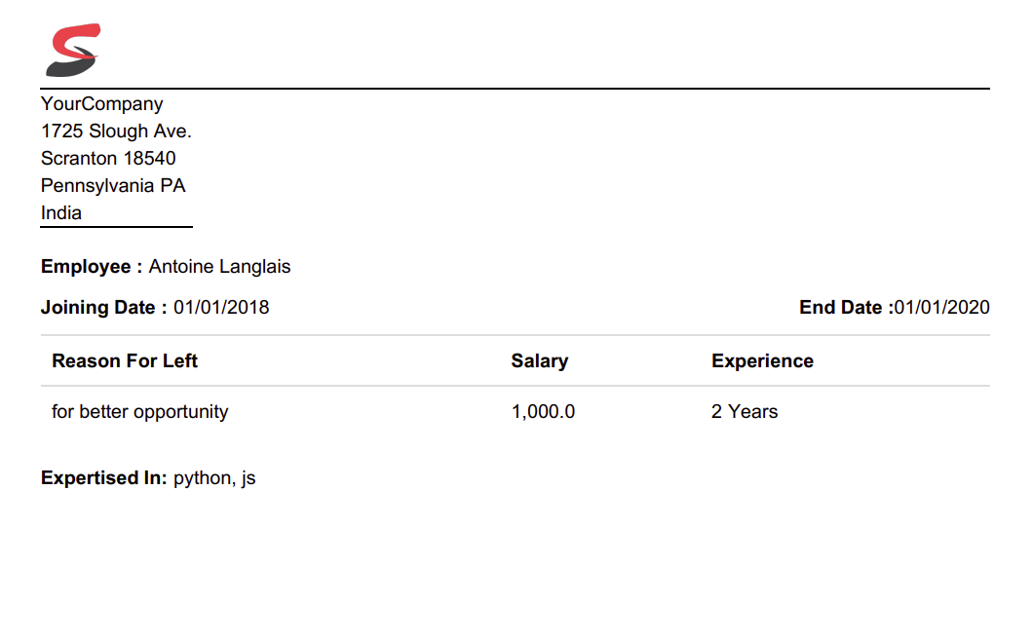Select the joining date 01/01/2018
1033x641 pixels.
(221, 308)
